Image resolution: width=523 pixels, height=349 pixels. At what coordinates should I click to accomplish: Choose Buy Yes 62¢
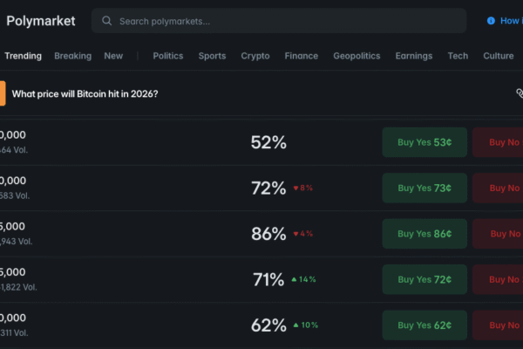pyautogui.click(x=425, y=325)
